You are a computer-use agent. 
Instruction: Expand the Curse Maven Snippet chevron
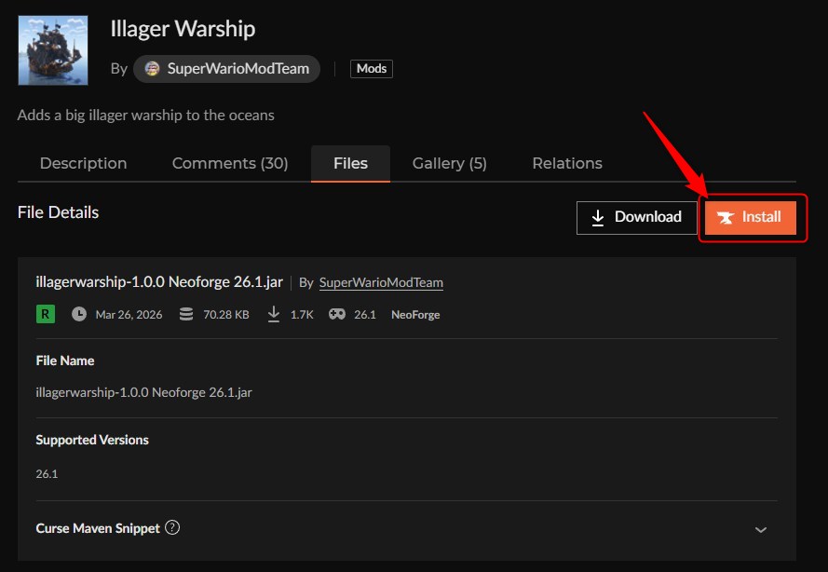click(760, 529)
